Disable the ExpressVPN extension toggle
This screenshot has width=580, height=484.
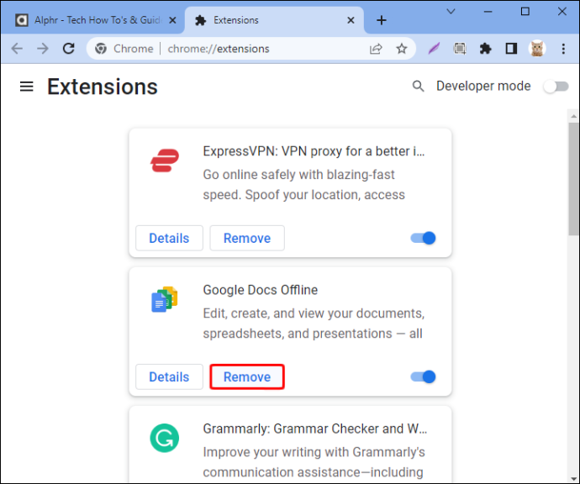click(x=423, y=238)
